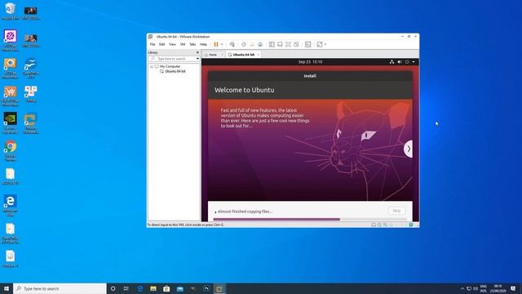The height and width of the screenshot is (294, 522).
Task: Collapse the My Computer tree node
Action: click(x=152, y=67)
